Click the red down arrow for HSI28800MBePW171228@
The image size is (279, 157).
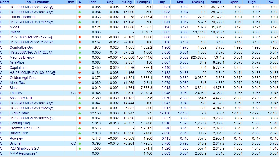click(x=80, y=42)
